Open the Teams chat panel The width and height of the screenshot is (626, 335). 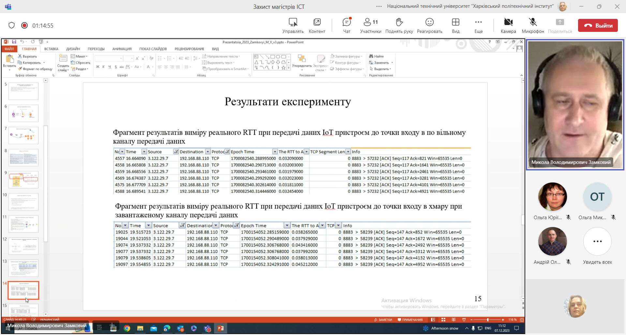coord(347,25)
